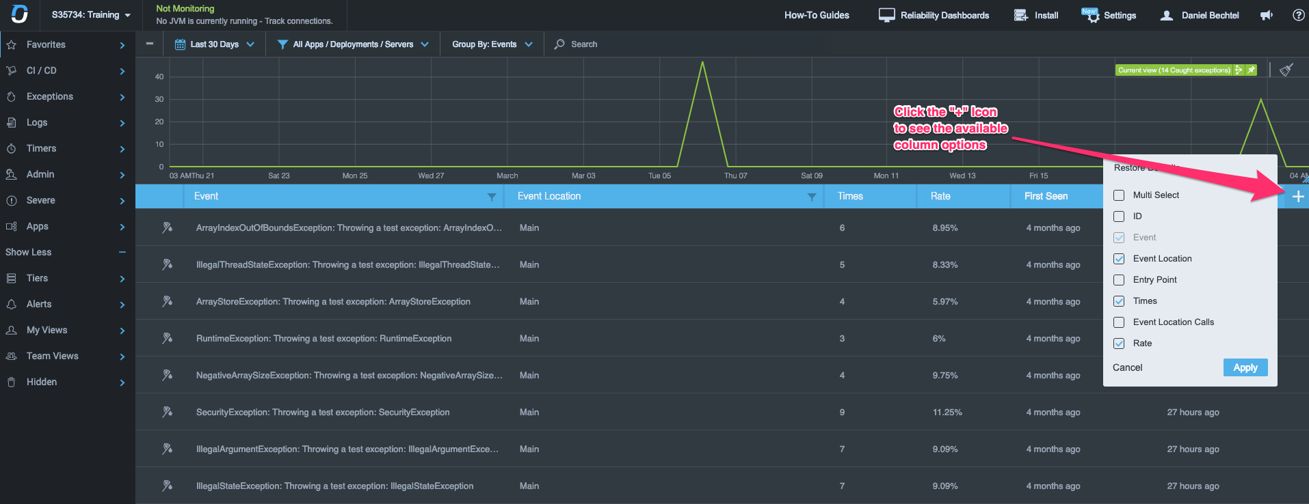Open Team Views in the sidebar

click(67, 356)
